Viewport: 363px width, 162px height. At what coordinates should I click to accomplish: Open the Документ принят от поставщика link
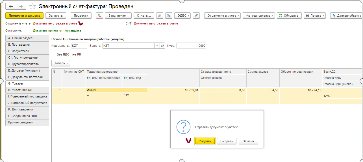click(57, 30)
